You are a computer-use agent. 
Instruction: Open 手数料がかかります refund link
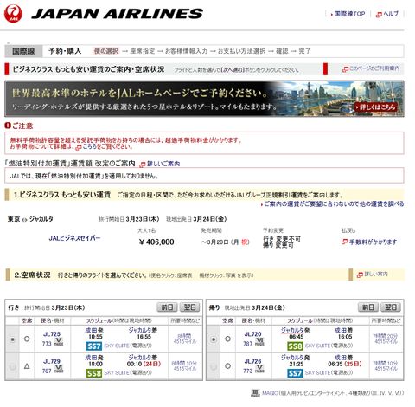[373, 242]
